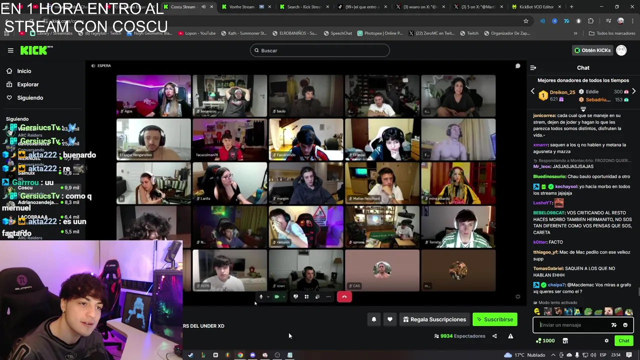The height and width of the screenshot is (360, 640).
Task: Select Matias Recchioni video tile
Action: tap(382, 183)
